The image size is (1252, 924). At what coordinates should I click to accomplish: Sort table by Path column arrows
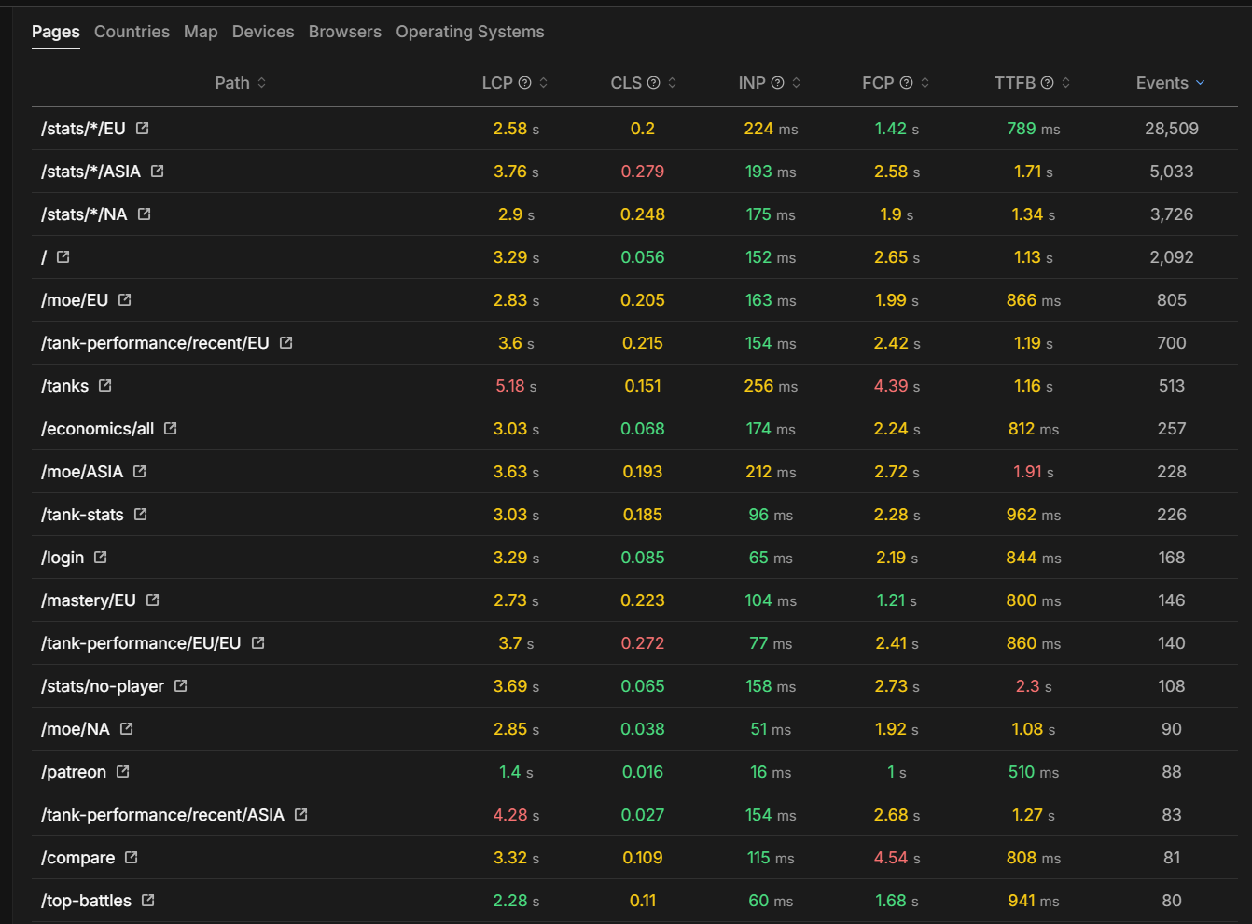[x=262, y=83]
